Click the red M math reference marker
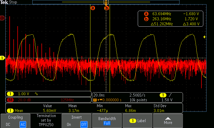This screenshot has width=214, height=128. [2, 18]
